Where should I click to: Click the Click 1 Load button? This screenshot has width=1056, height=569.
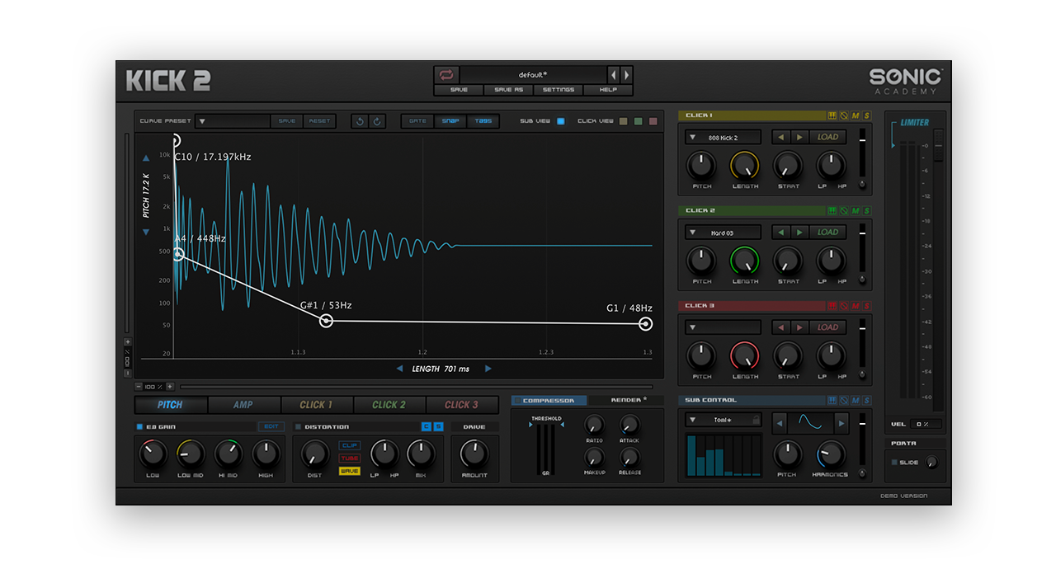tap(827, 137)
